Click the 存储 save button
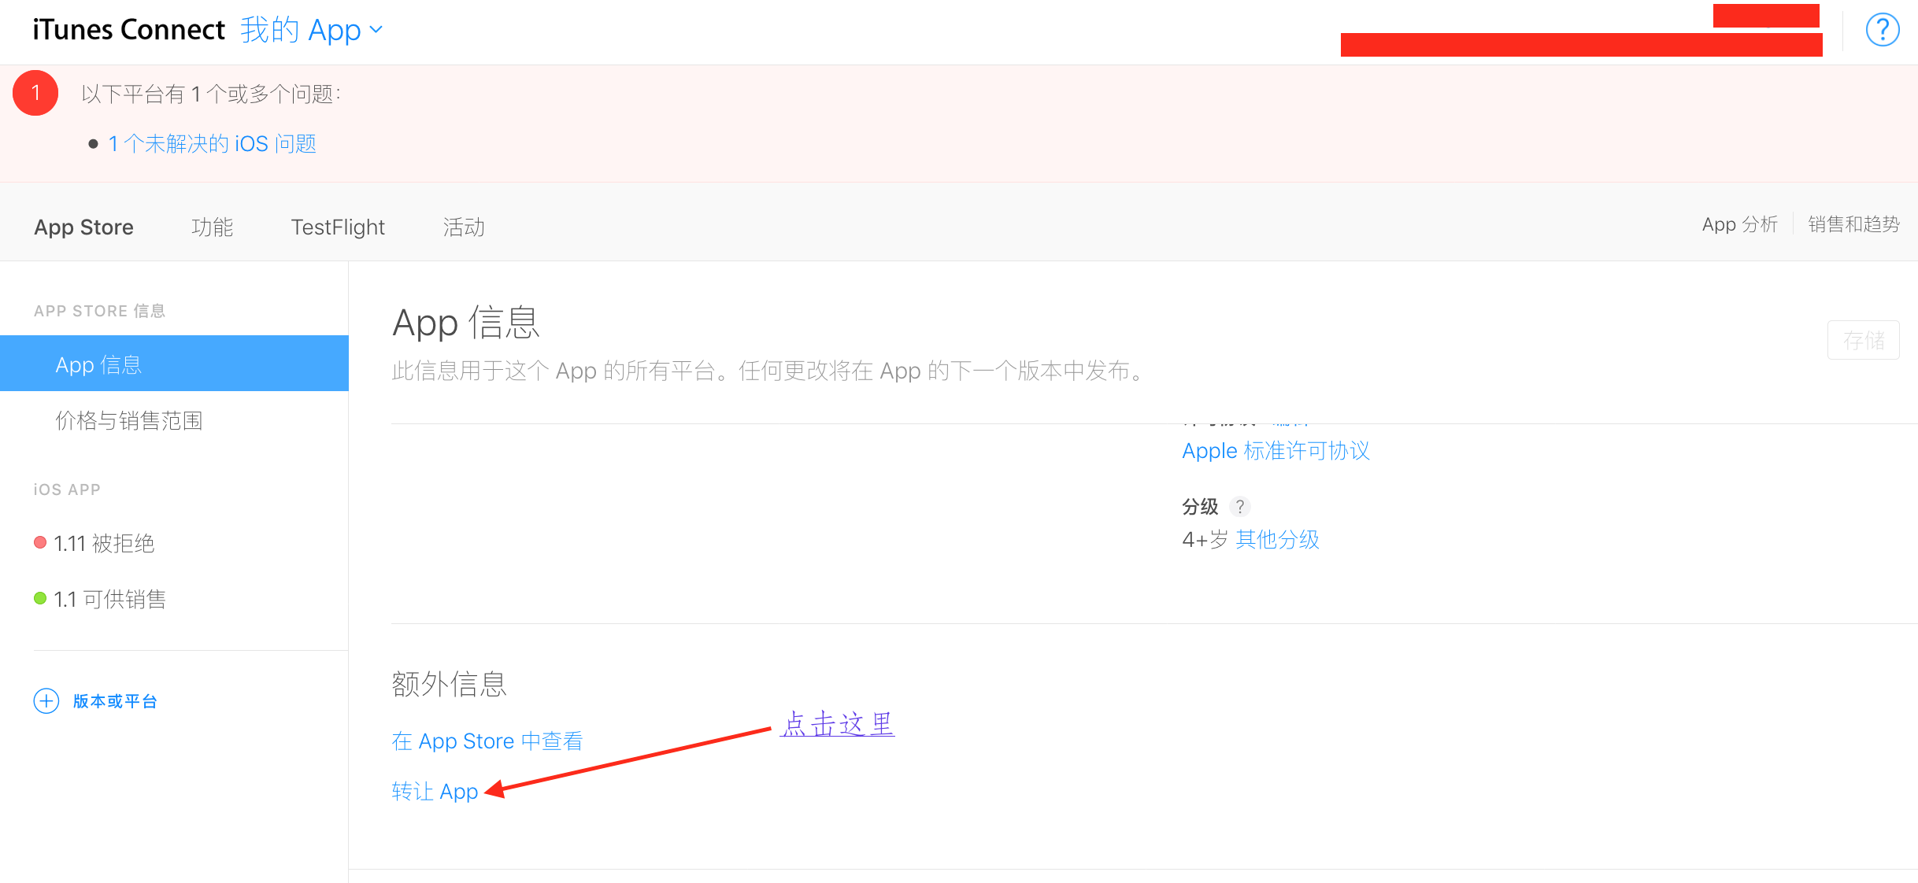Image resolution: width=1918 pixels, height=883 pixels. pos(1864,340)
